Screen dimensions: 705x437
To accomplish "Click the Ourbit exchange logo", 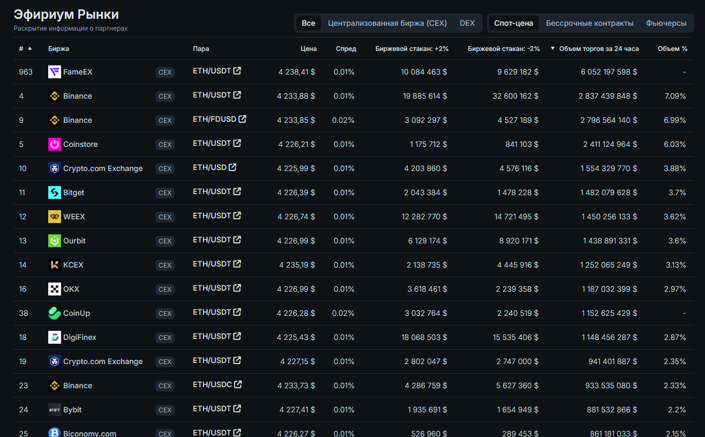I will tap(55, 241).
